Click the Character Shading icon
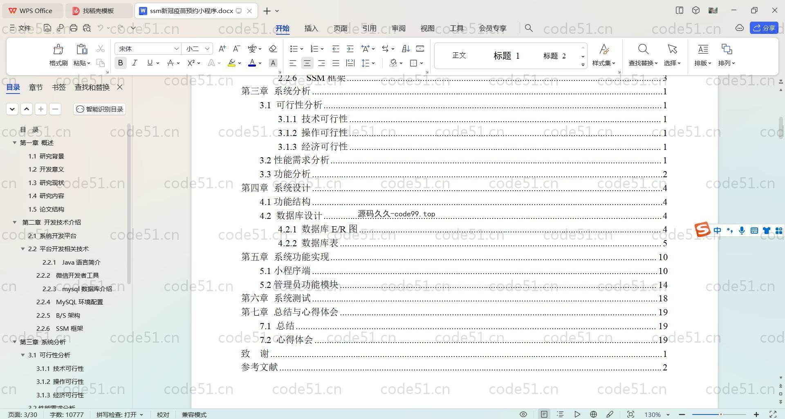 point(273,63)
